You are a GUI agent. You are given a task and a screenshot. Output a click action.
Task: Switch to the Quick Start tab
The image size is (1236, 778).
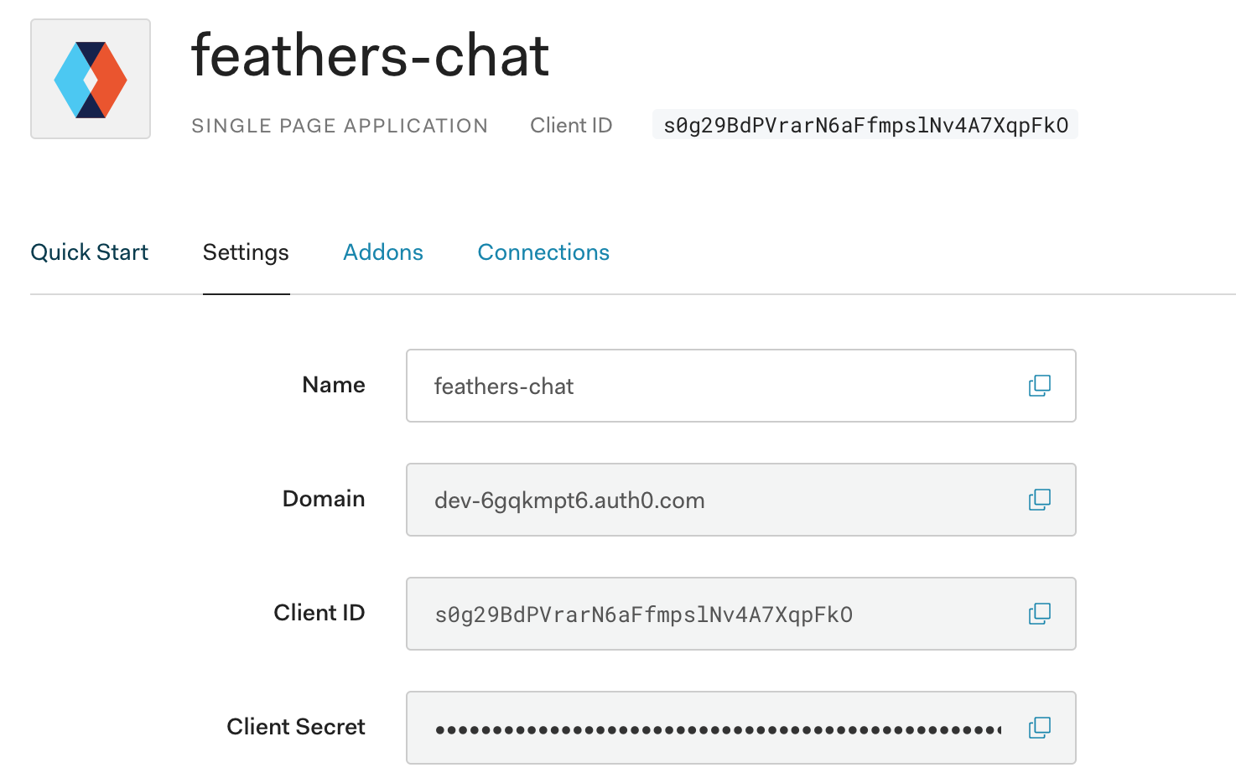[x=89, y=252]
